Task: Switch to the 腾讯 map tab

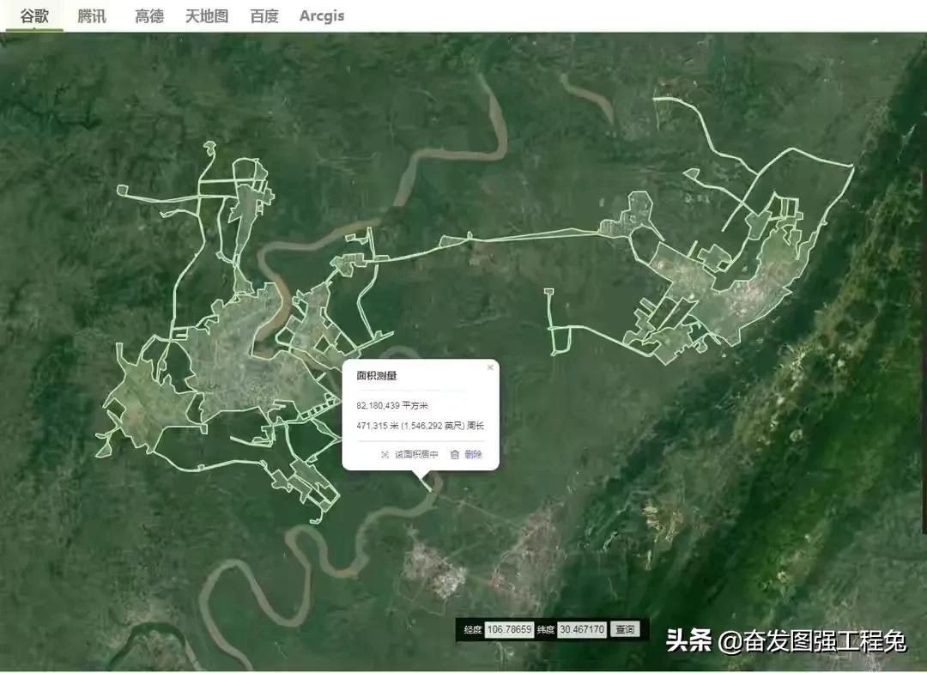Action: [x=92, y=16]
